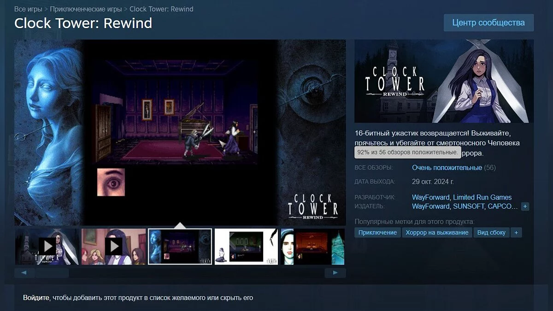Image resolution: width=553 pixels, height=311 pixels.
Task: Play the first trailer thumbnail
Action: tap(47, 246)
